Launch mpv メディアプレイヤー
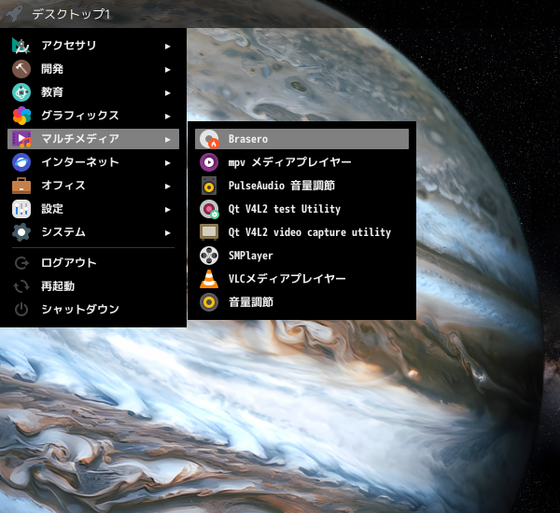560x513 pixels. coord(301,162)
